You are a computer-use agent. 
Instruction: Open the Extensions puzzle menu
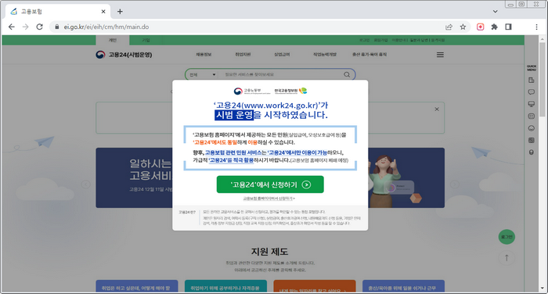click(x=494, y=27)
